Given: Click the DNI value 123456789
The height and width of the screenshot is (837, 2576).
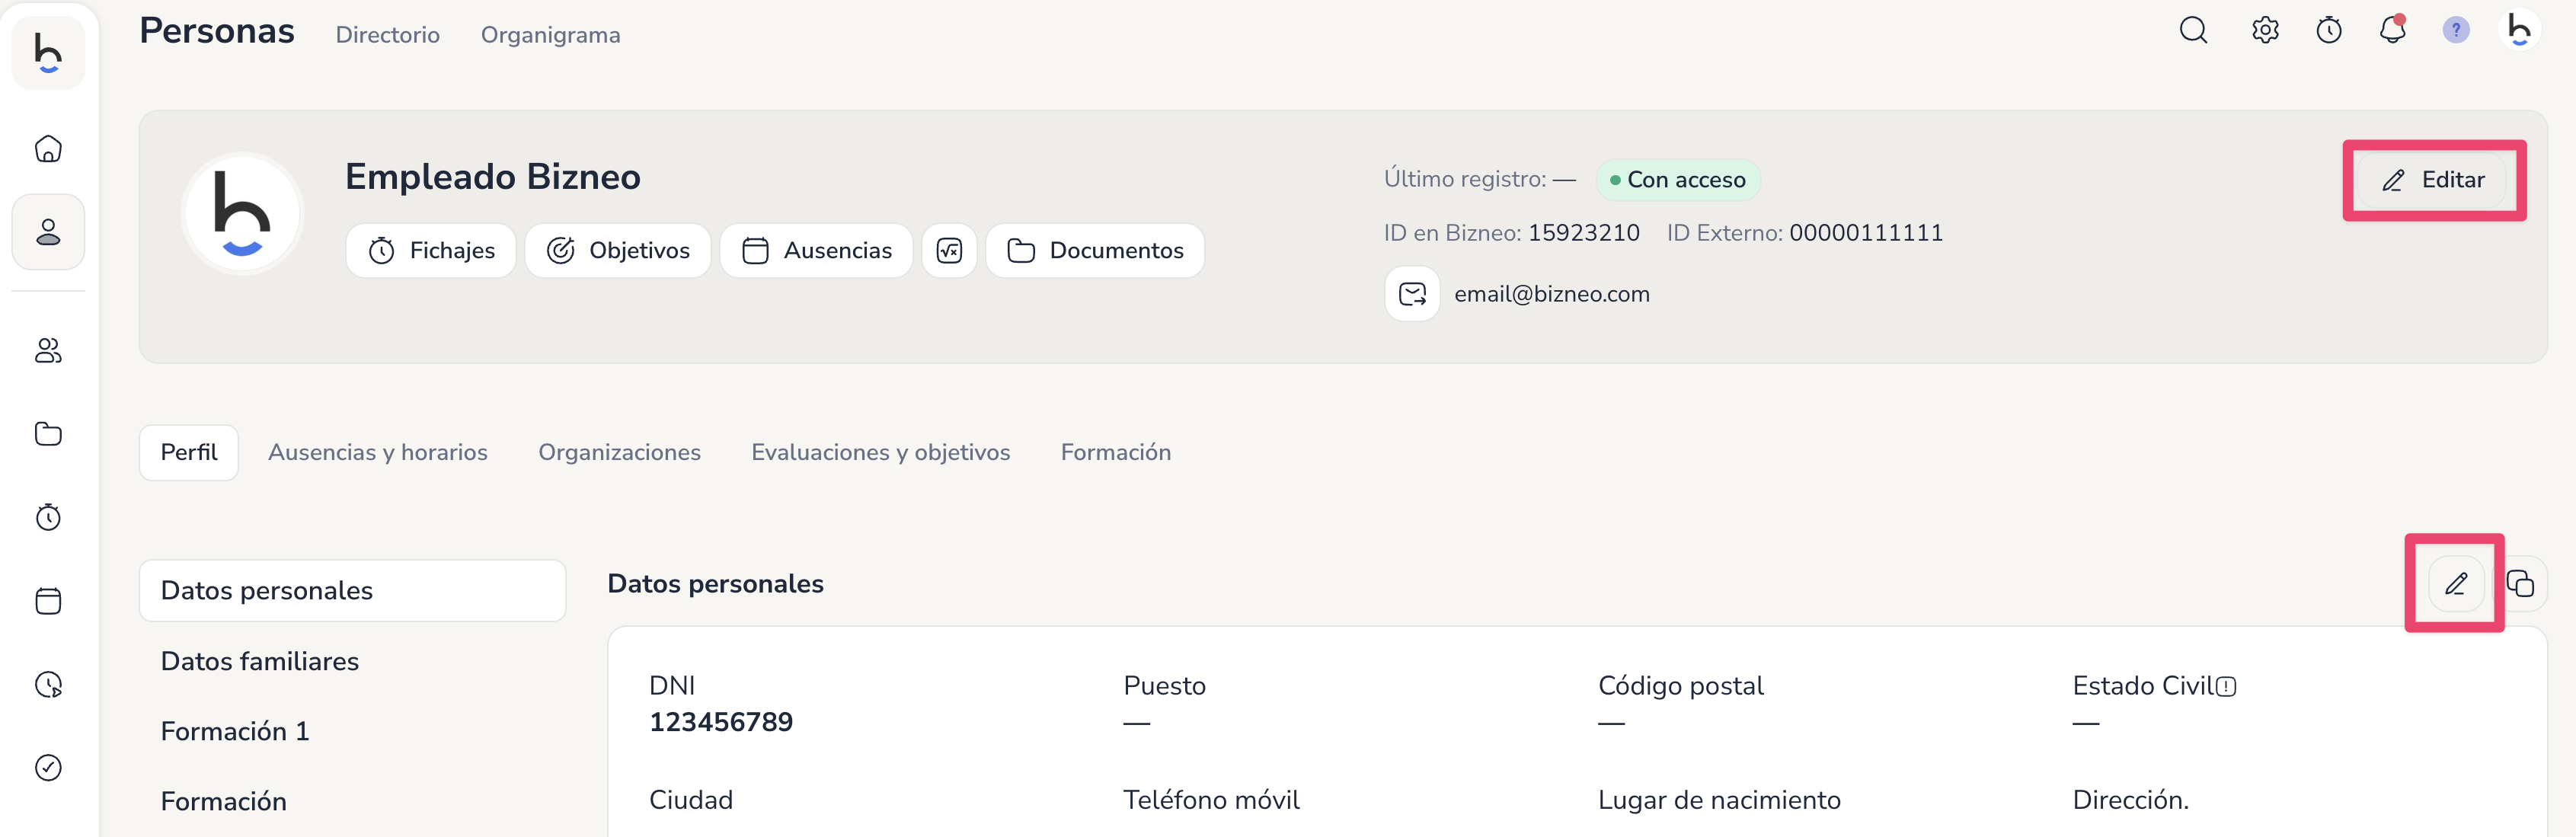Looking at the screenshot, I should [720, 722].
